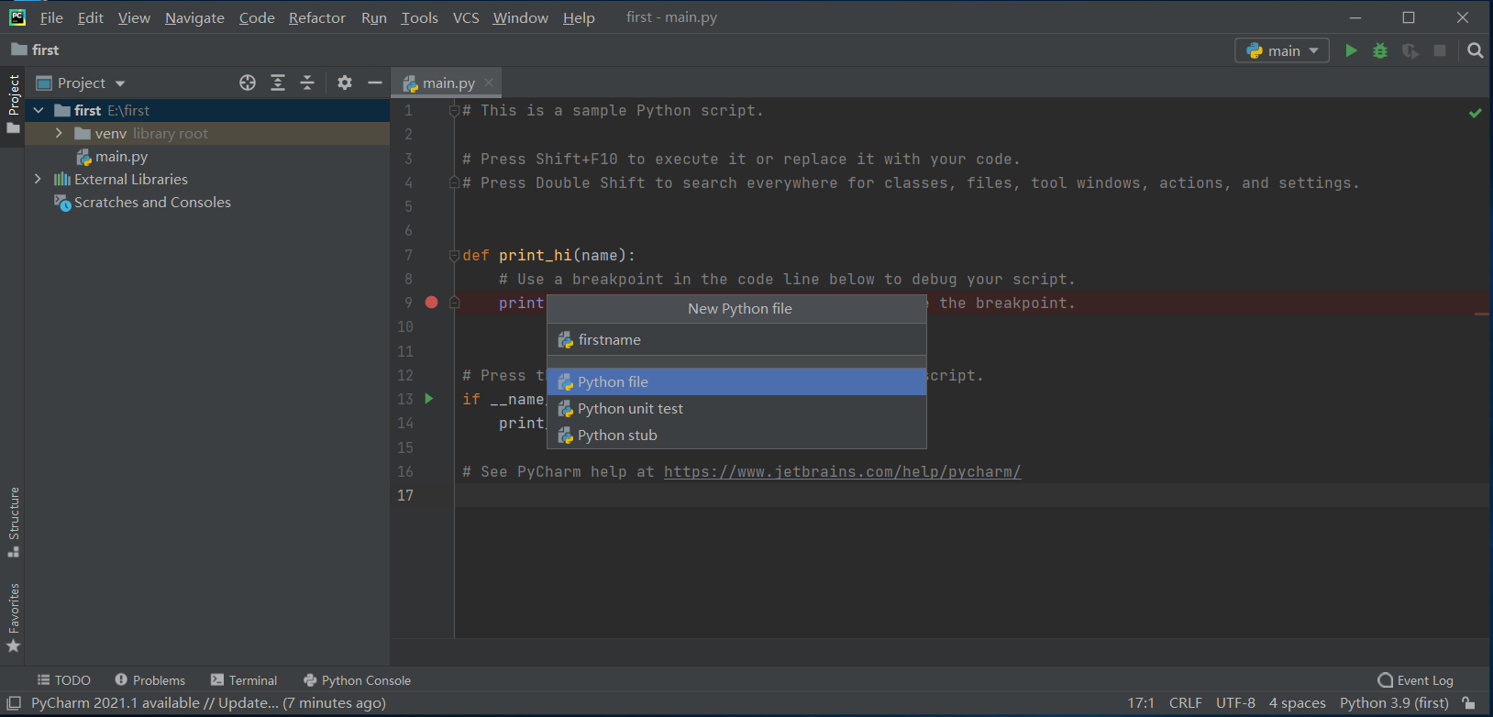Toggle tool window quick access icon
The width and height of the screenshot is (1493, 717).
(x=14, y=703)
